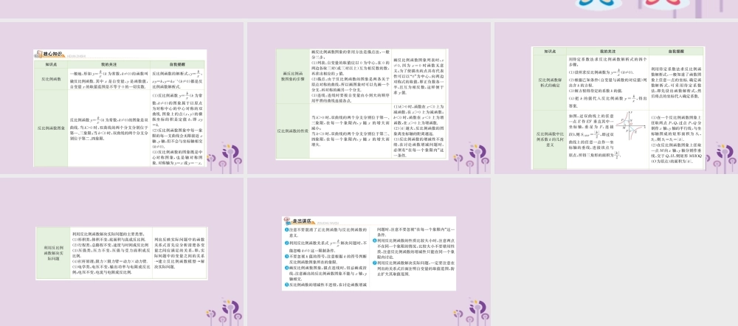Click the 反比例函数中比例系数k的几何意义 label

click(x=549, y=139)
